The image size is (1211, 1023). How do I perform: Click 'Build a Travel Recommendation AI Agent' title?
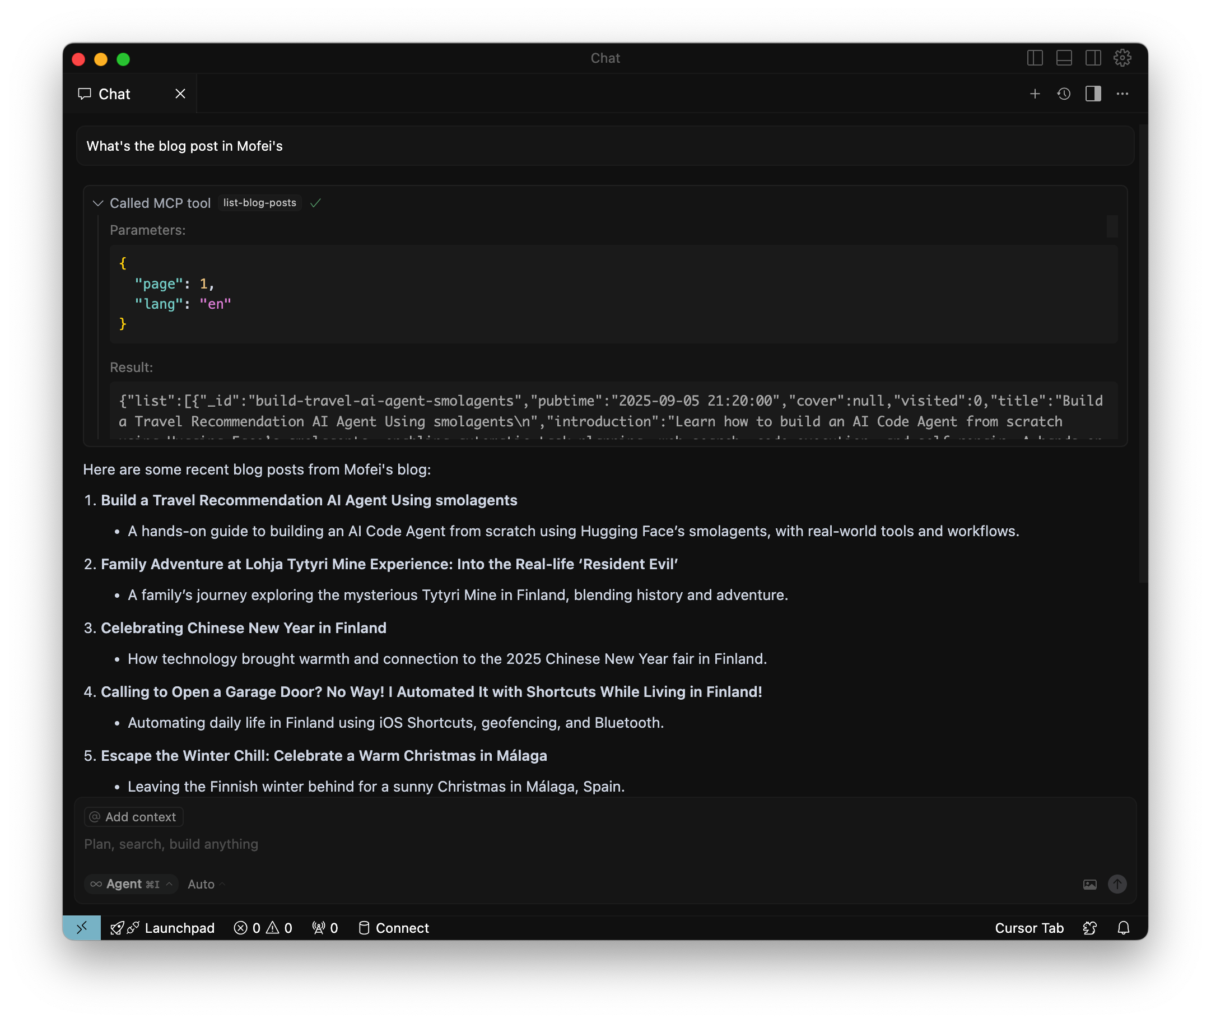pos(309,500)
